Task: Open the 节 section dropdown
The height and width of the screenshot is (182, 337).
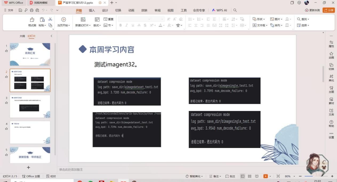Action: click(x=108, y=25)
